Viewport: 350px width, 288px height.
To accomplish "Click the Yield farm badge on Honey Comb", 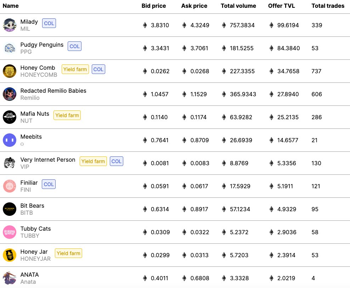I will tap(75, 69).
